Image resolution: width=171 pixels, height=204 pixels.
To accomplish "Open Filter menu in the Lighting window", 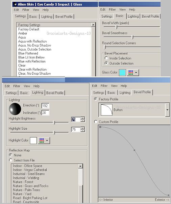I will click(x=17, y=86).
